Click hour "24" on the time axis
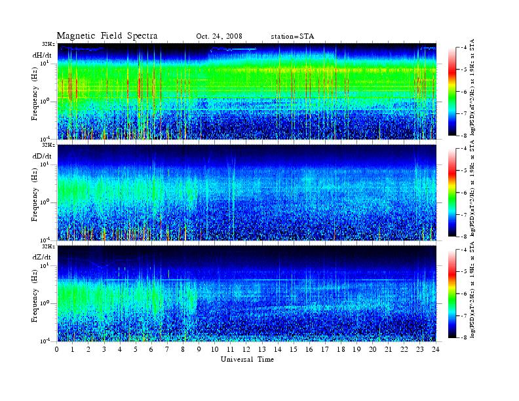 [x=436, y=350]
